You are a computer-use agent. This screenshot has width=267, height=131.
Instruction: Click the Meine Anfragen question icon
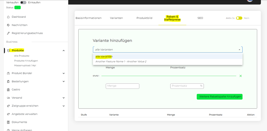[8, 130]
